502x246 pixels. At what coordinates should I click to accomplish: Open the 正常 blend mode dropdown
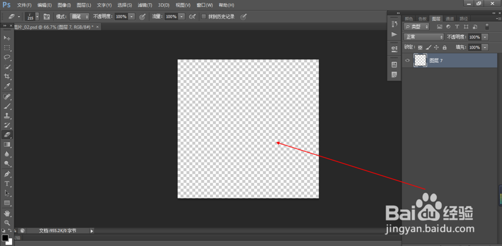tap(424, 37)
